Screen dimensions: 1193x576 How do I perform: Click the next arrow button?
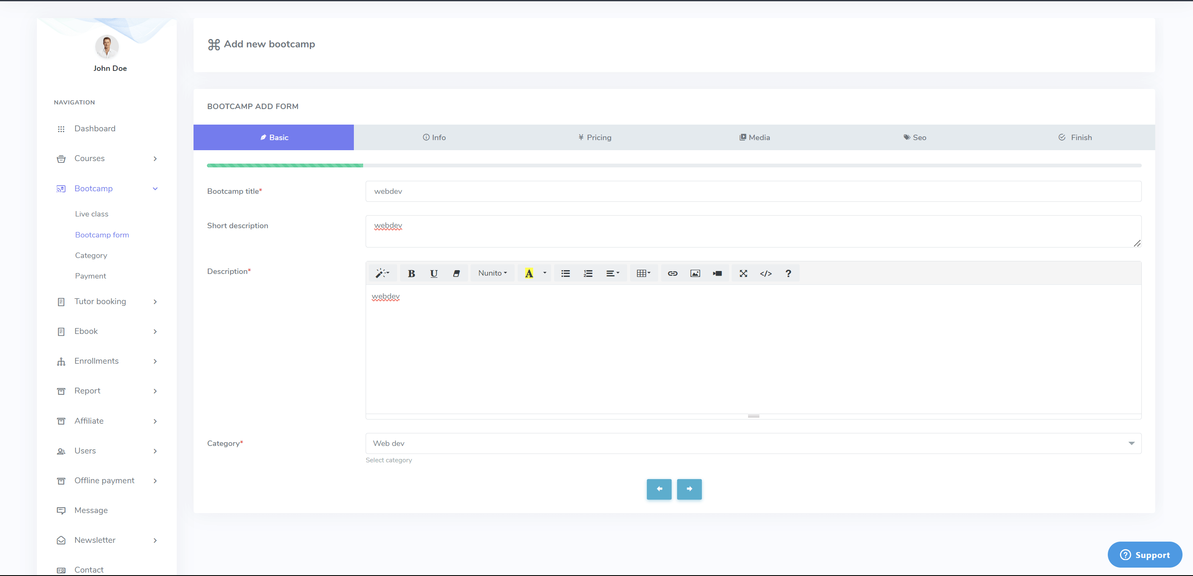(689, 489)
